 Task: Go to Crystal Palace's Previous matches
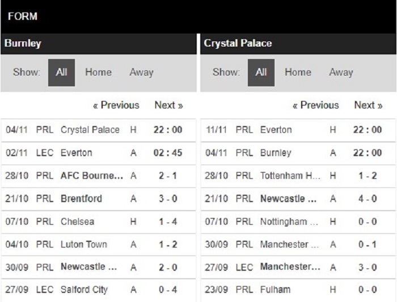coord(315,105)
